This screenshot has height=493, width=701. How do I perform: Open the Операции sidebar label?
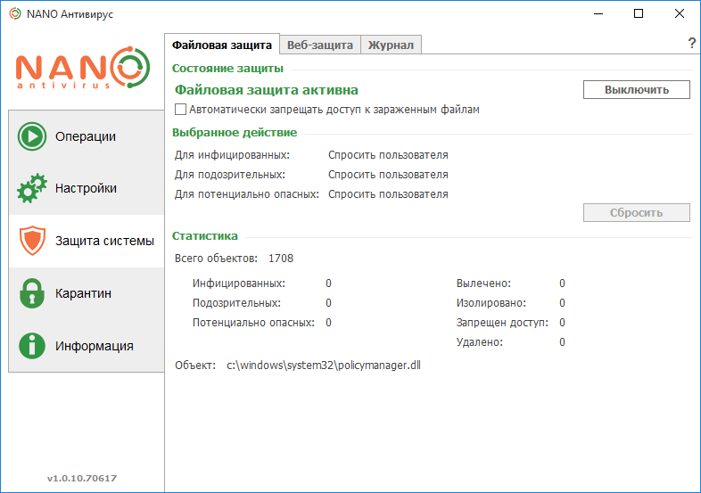click(x=86, y=136)
